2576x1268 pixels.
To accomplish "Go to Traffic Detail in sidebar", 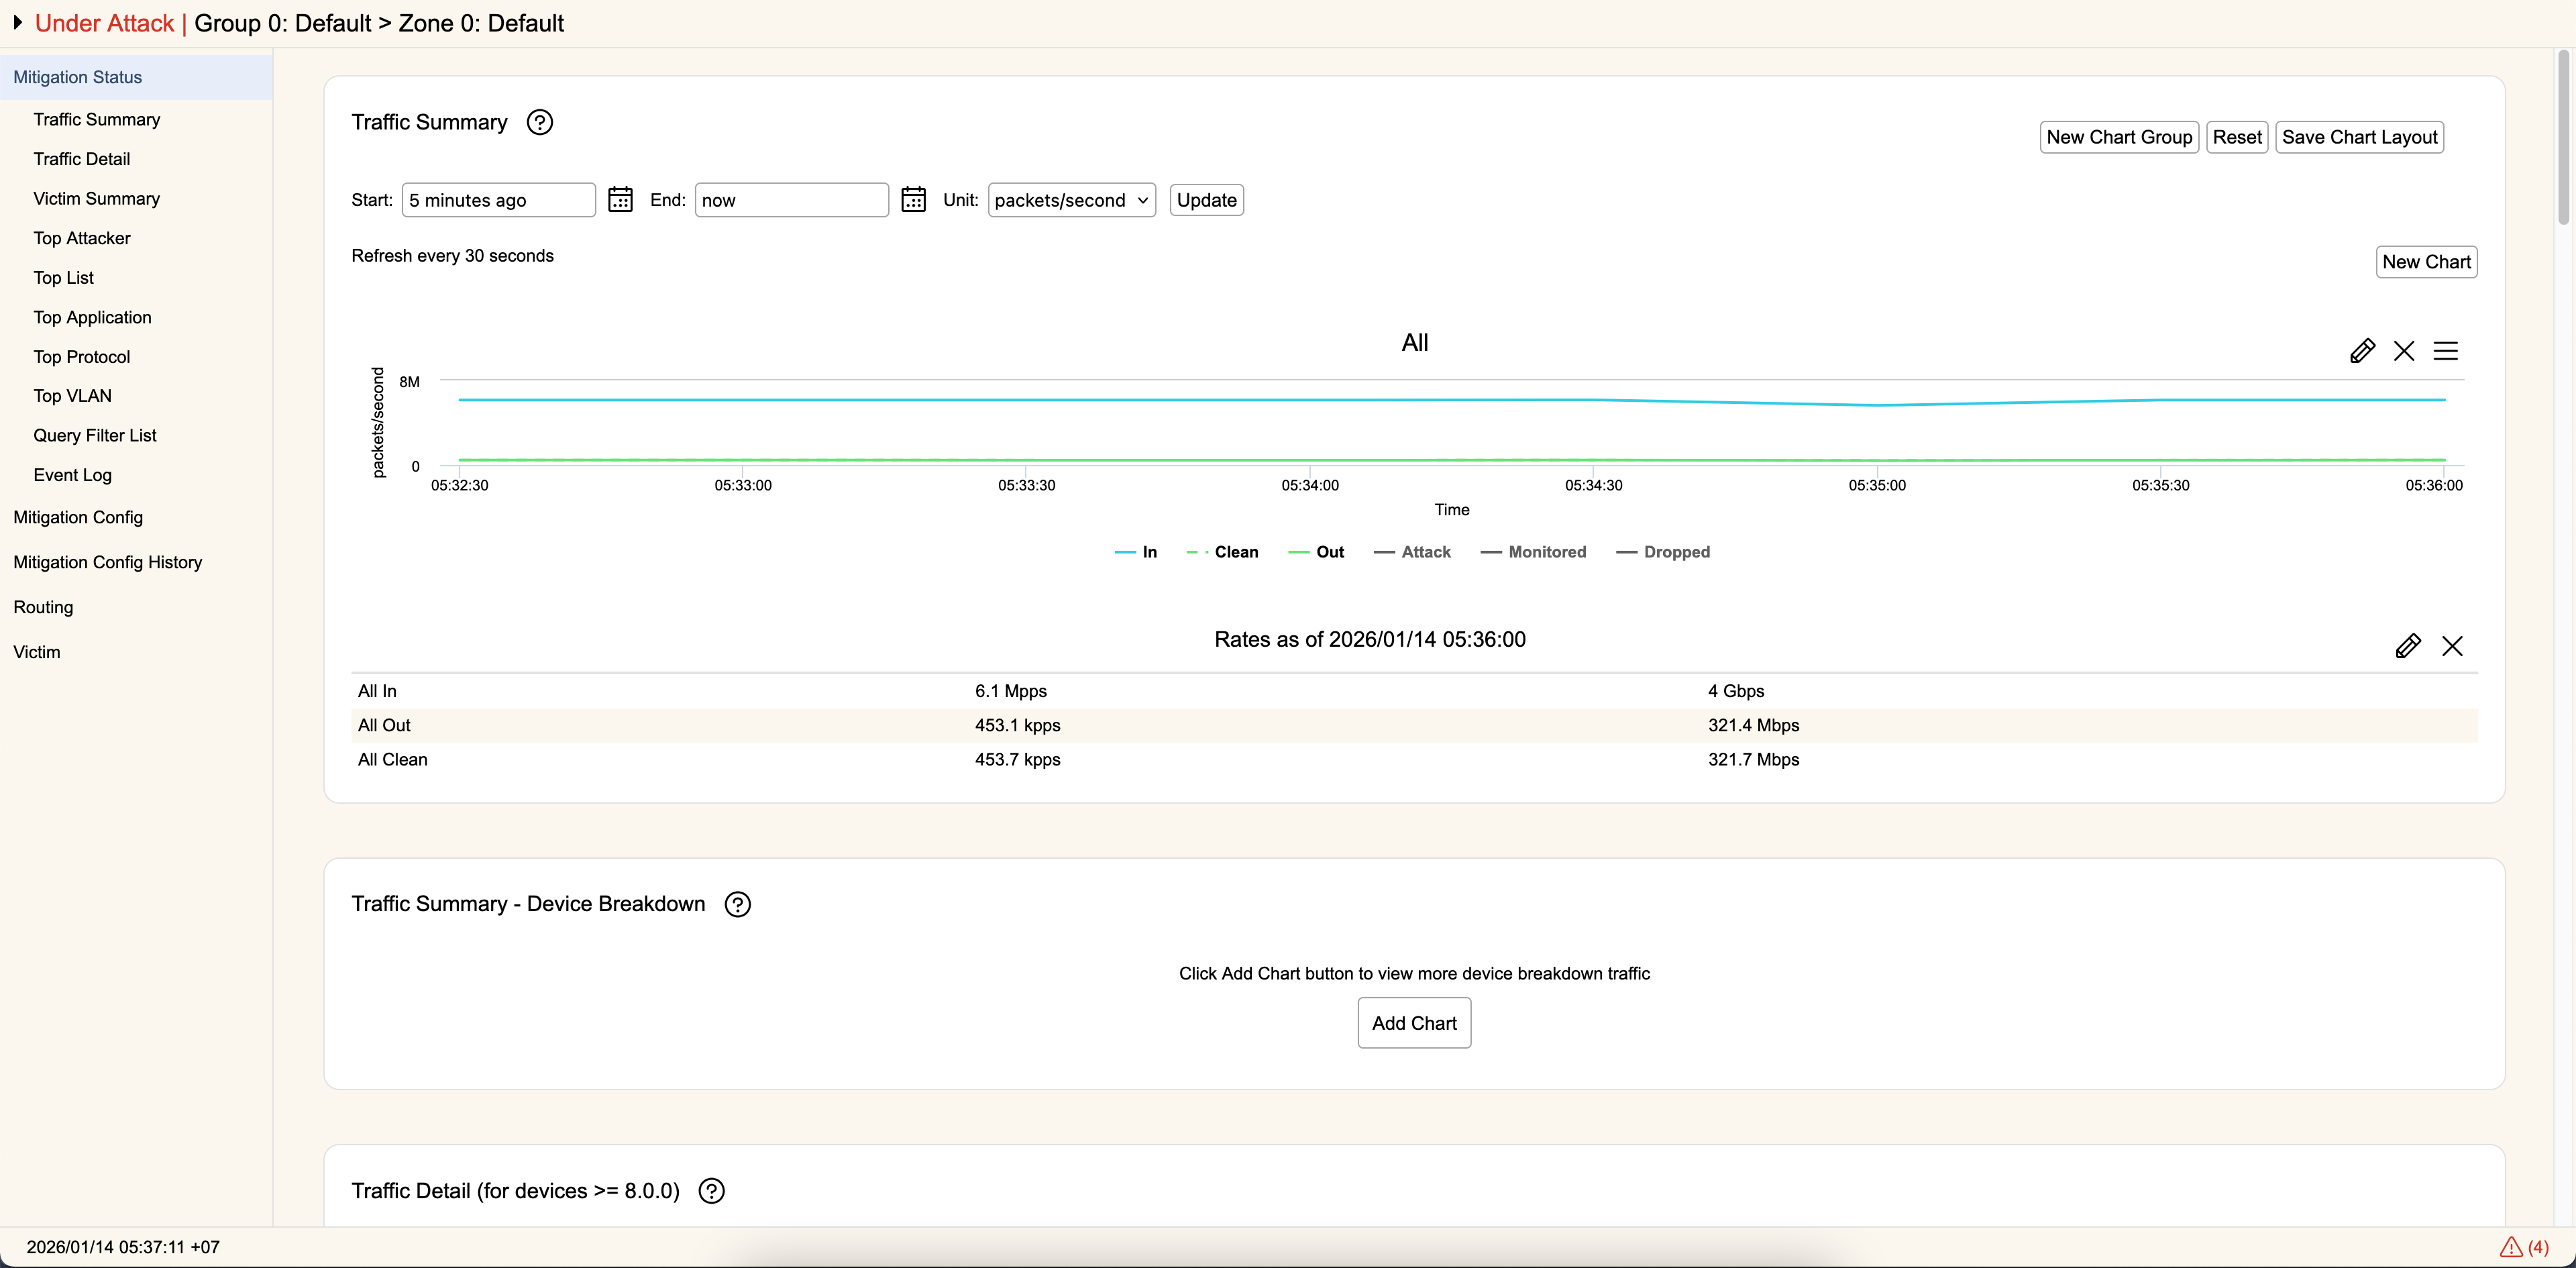I will pos(82,159).
